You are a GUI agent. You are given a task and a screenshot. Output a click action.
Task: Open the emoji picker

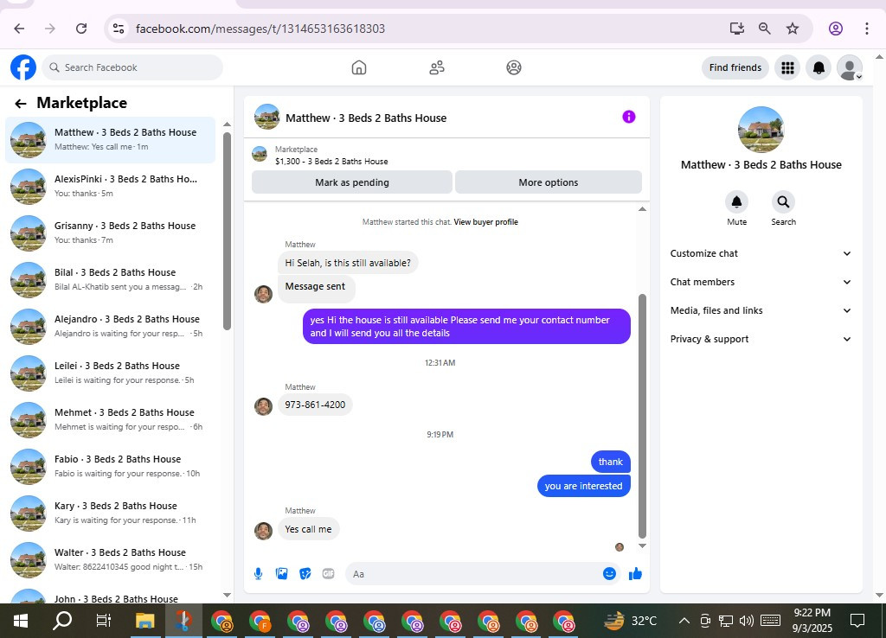(609, 574)
